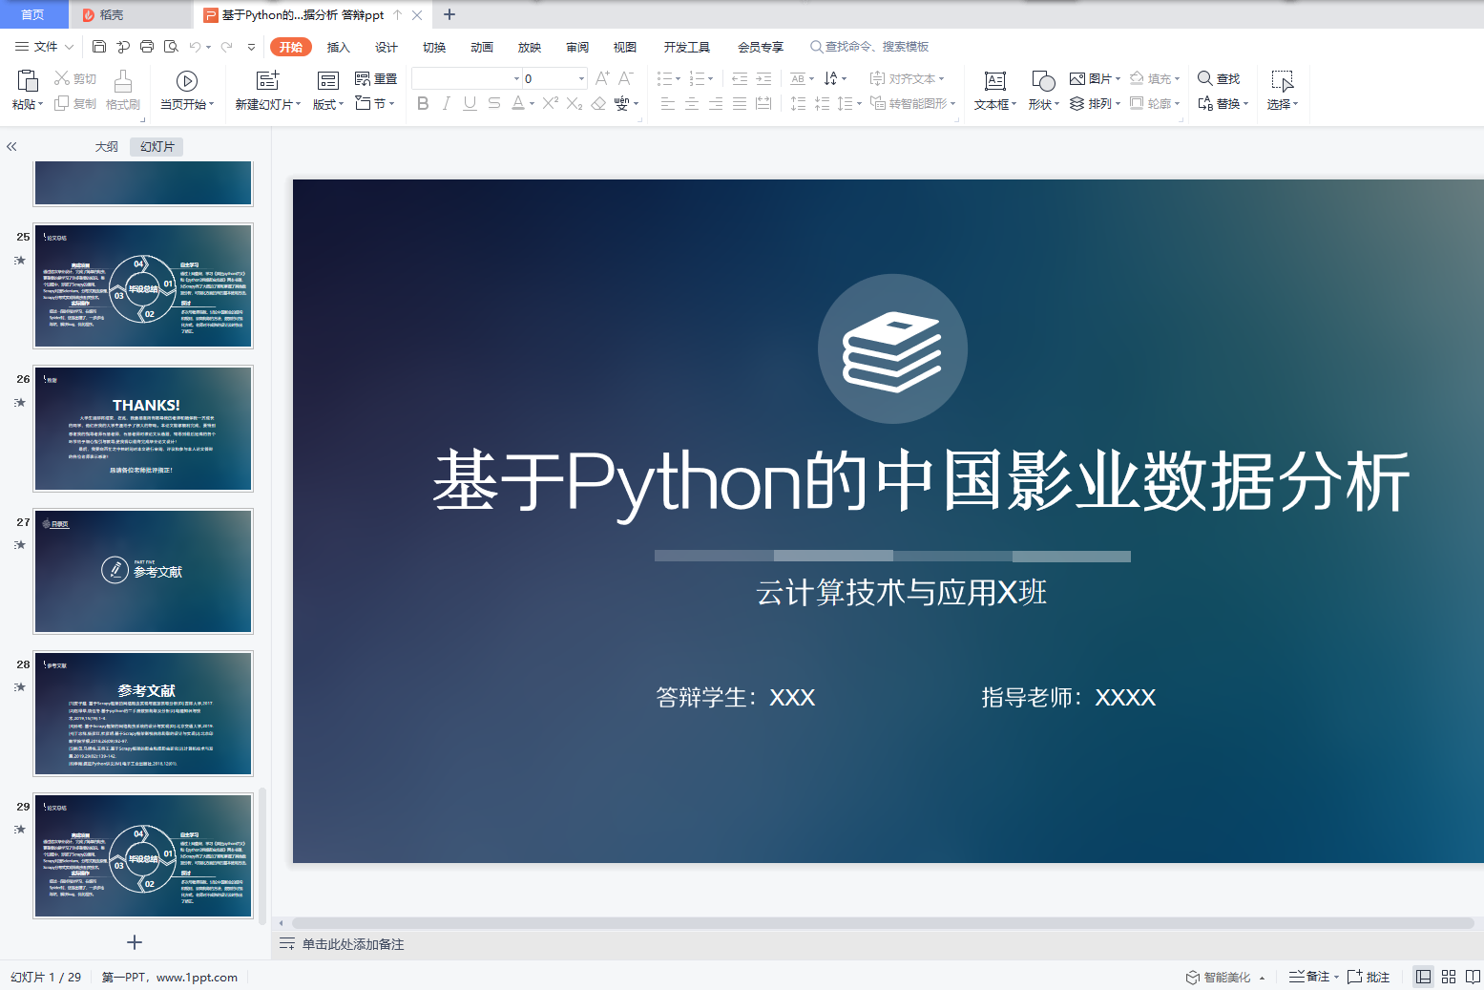Switch to reading view book icon

coord(1474,977)
